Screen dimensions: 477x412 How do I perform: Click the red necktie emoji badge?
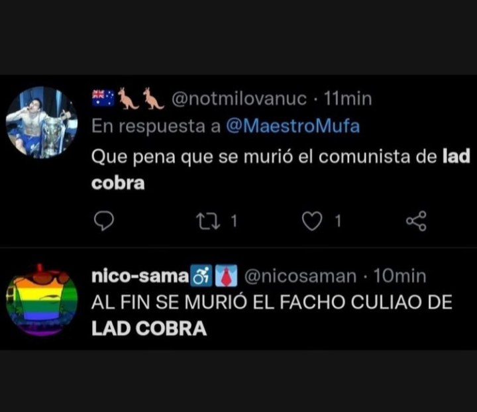coord(226,276)
